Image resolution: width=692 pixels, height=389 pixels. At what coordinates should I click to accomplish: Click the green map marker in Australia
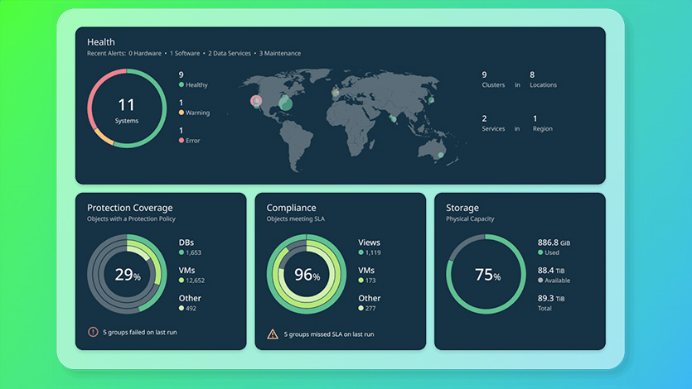[440, 155]
